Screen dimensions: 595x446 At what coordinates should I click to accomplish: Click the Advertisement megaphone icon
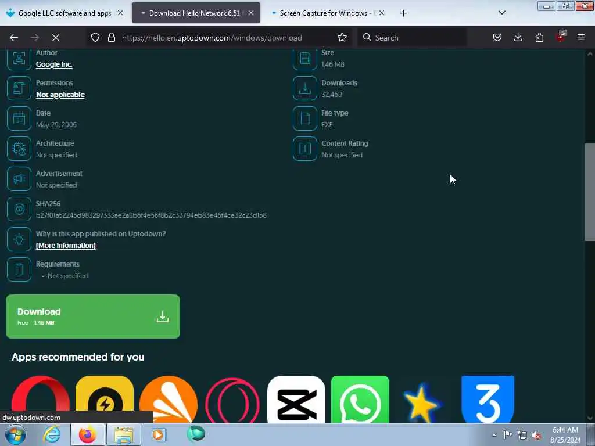19,179
